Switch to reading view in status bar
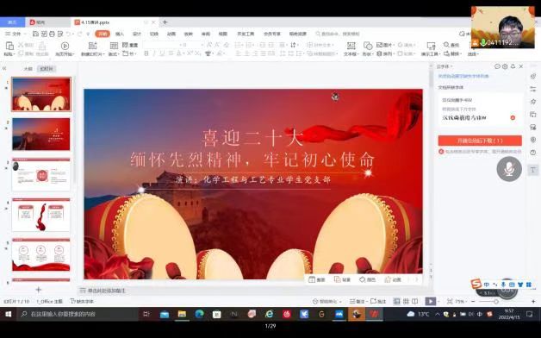The height and width of the screenshot is (338, 541). tap(414, 302)
